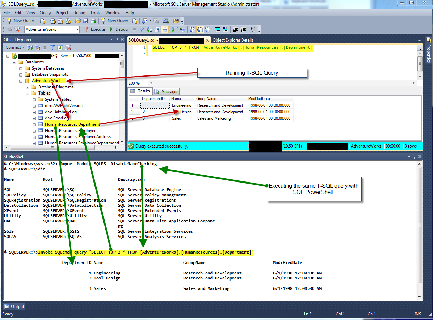
Task: Toggle IntelliSense enabled button
Action: (165, 29)
